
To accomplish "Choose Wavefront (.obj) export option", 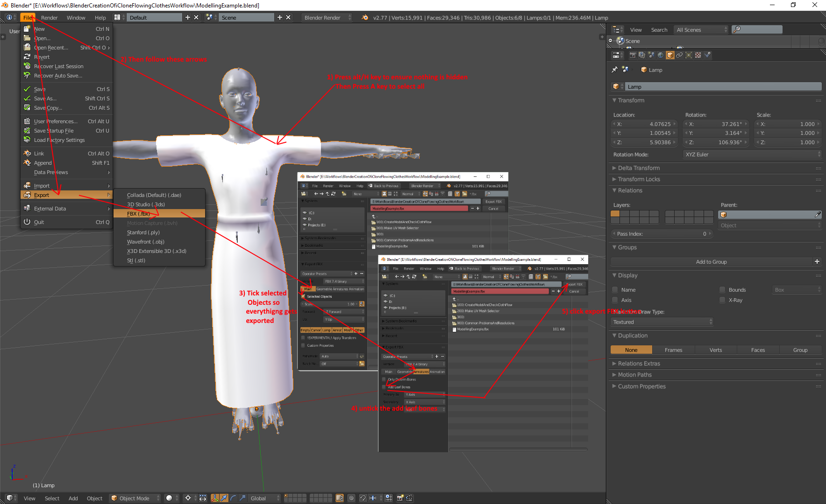I will (159, 242).
